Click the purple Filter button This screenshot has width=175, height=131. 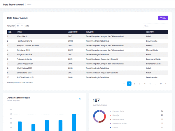(x=163, y=18)
